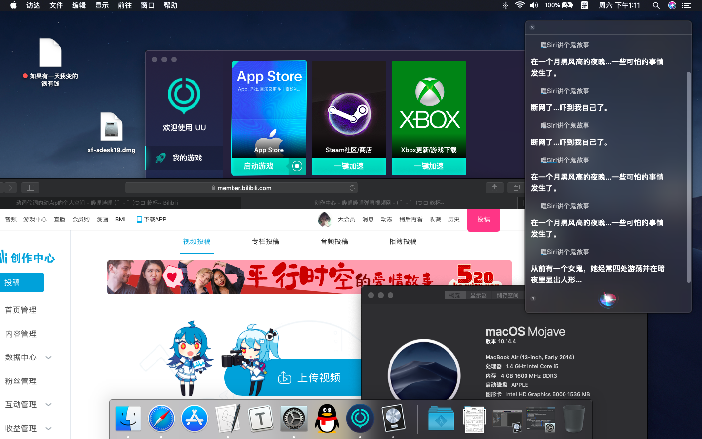Image resolution: width=702 pixels, height=439 pixels.
Task: Open QQ penguin app in dock
Action: click(327, 419)
